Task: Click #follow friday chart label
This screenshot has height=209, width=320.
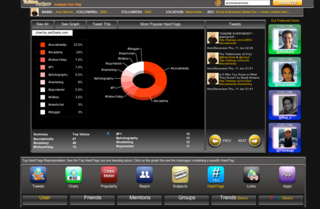Action: 114,96
